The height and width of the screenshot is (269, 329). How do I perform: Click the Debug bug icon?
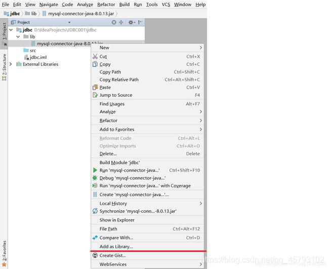tap(95, 178)
